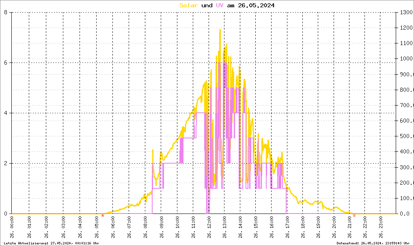Click the time axis label '26. 23:00'

tap(381, 227)
